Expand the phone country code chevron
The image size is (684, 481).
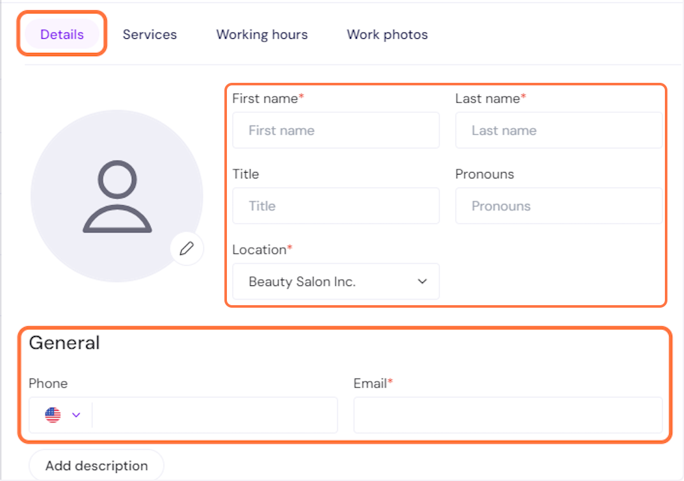point(76,415)
